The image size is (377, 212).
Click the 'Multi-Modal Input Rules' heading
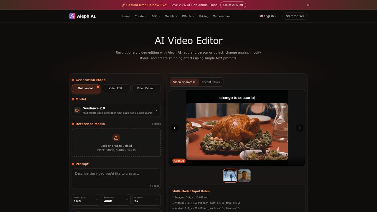191,191
